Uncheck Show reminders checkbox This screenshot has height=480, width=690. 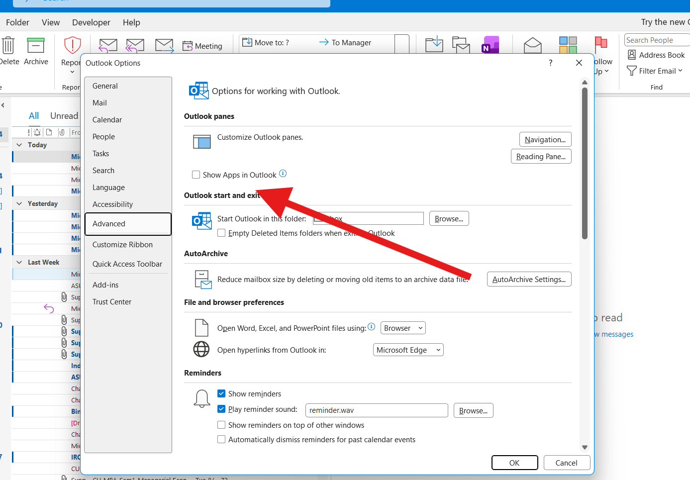pos(221,393)
